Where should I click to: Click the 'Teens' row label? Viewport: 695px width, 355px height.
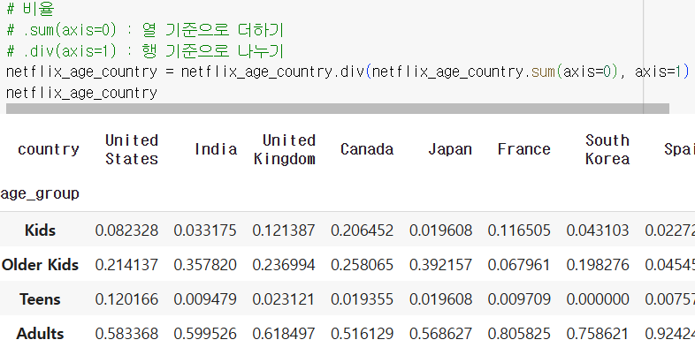(x=40, y=299)
